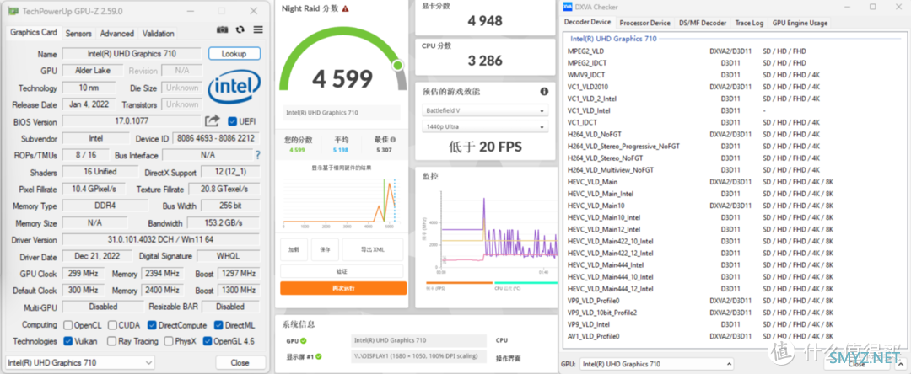This screenshot has height=374, width=911.
Task: Toggle the DirectML checkbox
Action: point(219,325)
